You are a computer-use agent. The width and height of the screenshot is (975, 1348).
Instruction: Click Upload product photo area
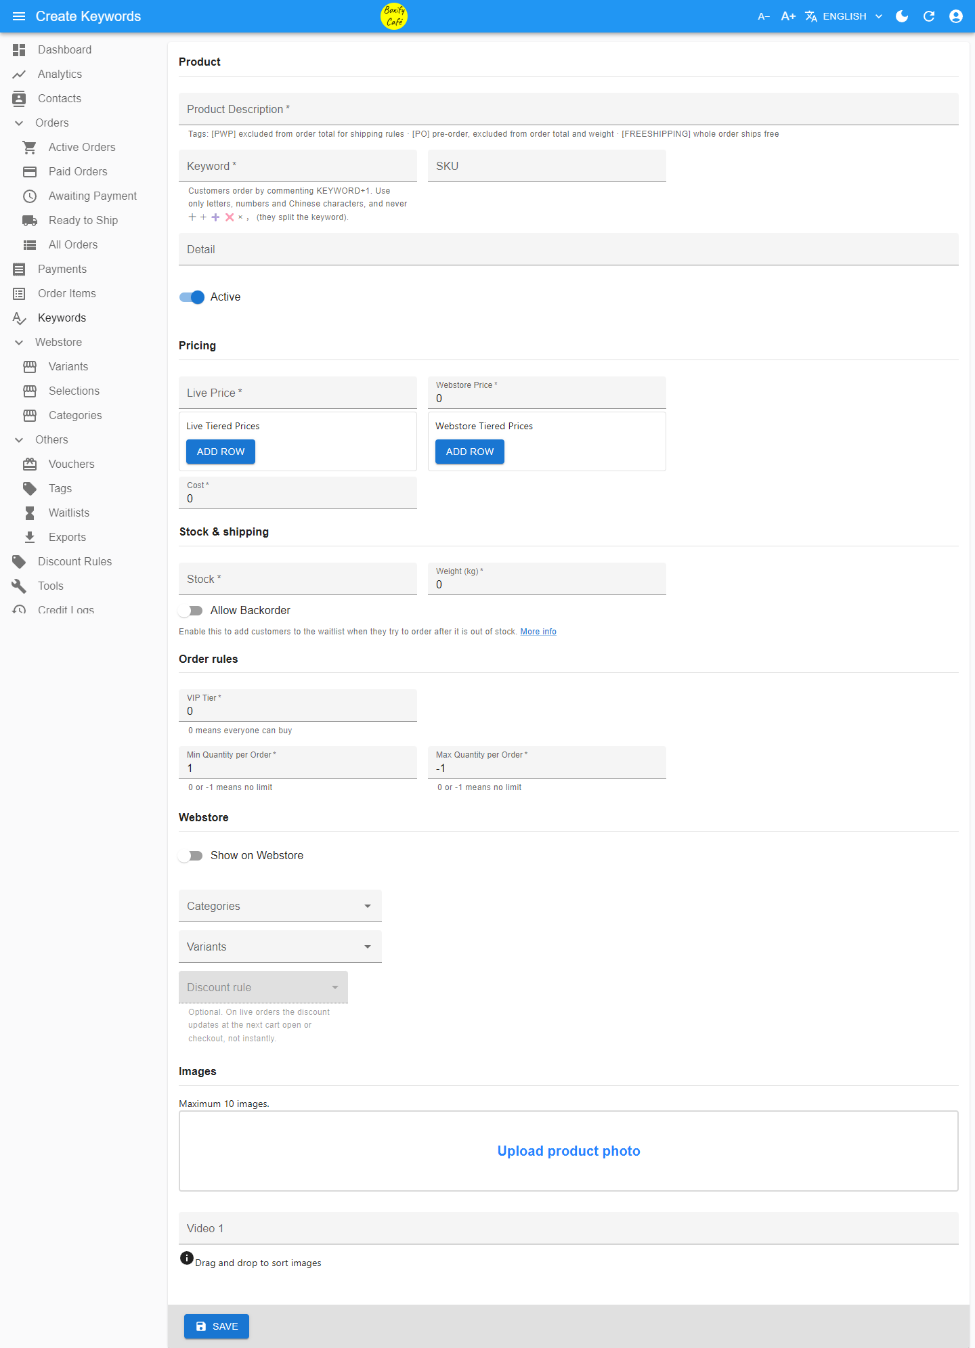point(569,1151)
